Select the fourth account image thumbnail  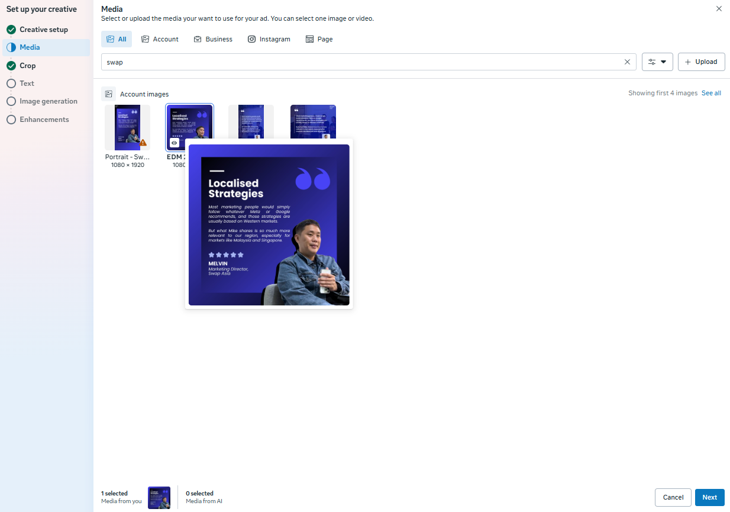[x=313, y=122]
